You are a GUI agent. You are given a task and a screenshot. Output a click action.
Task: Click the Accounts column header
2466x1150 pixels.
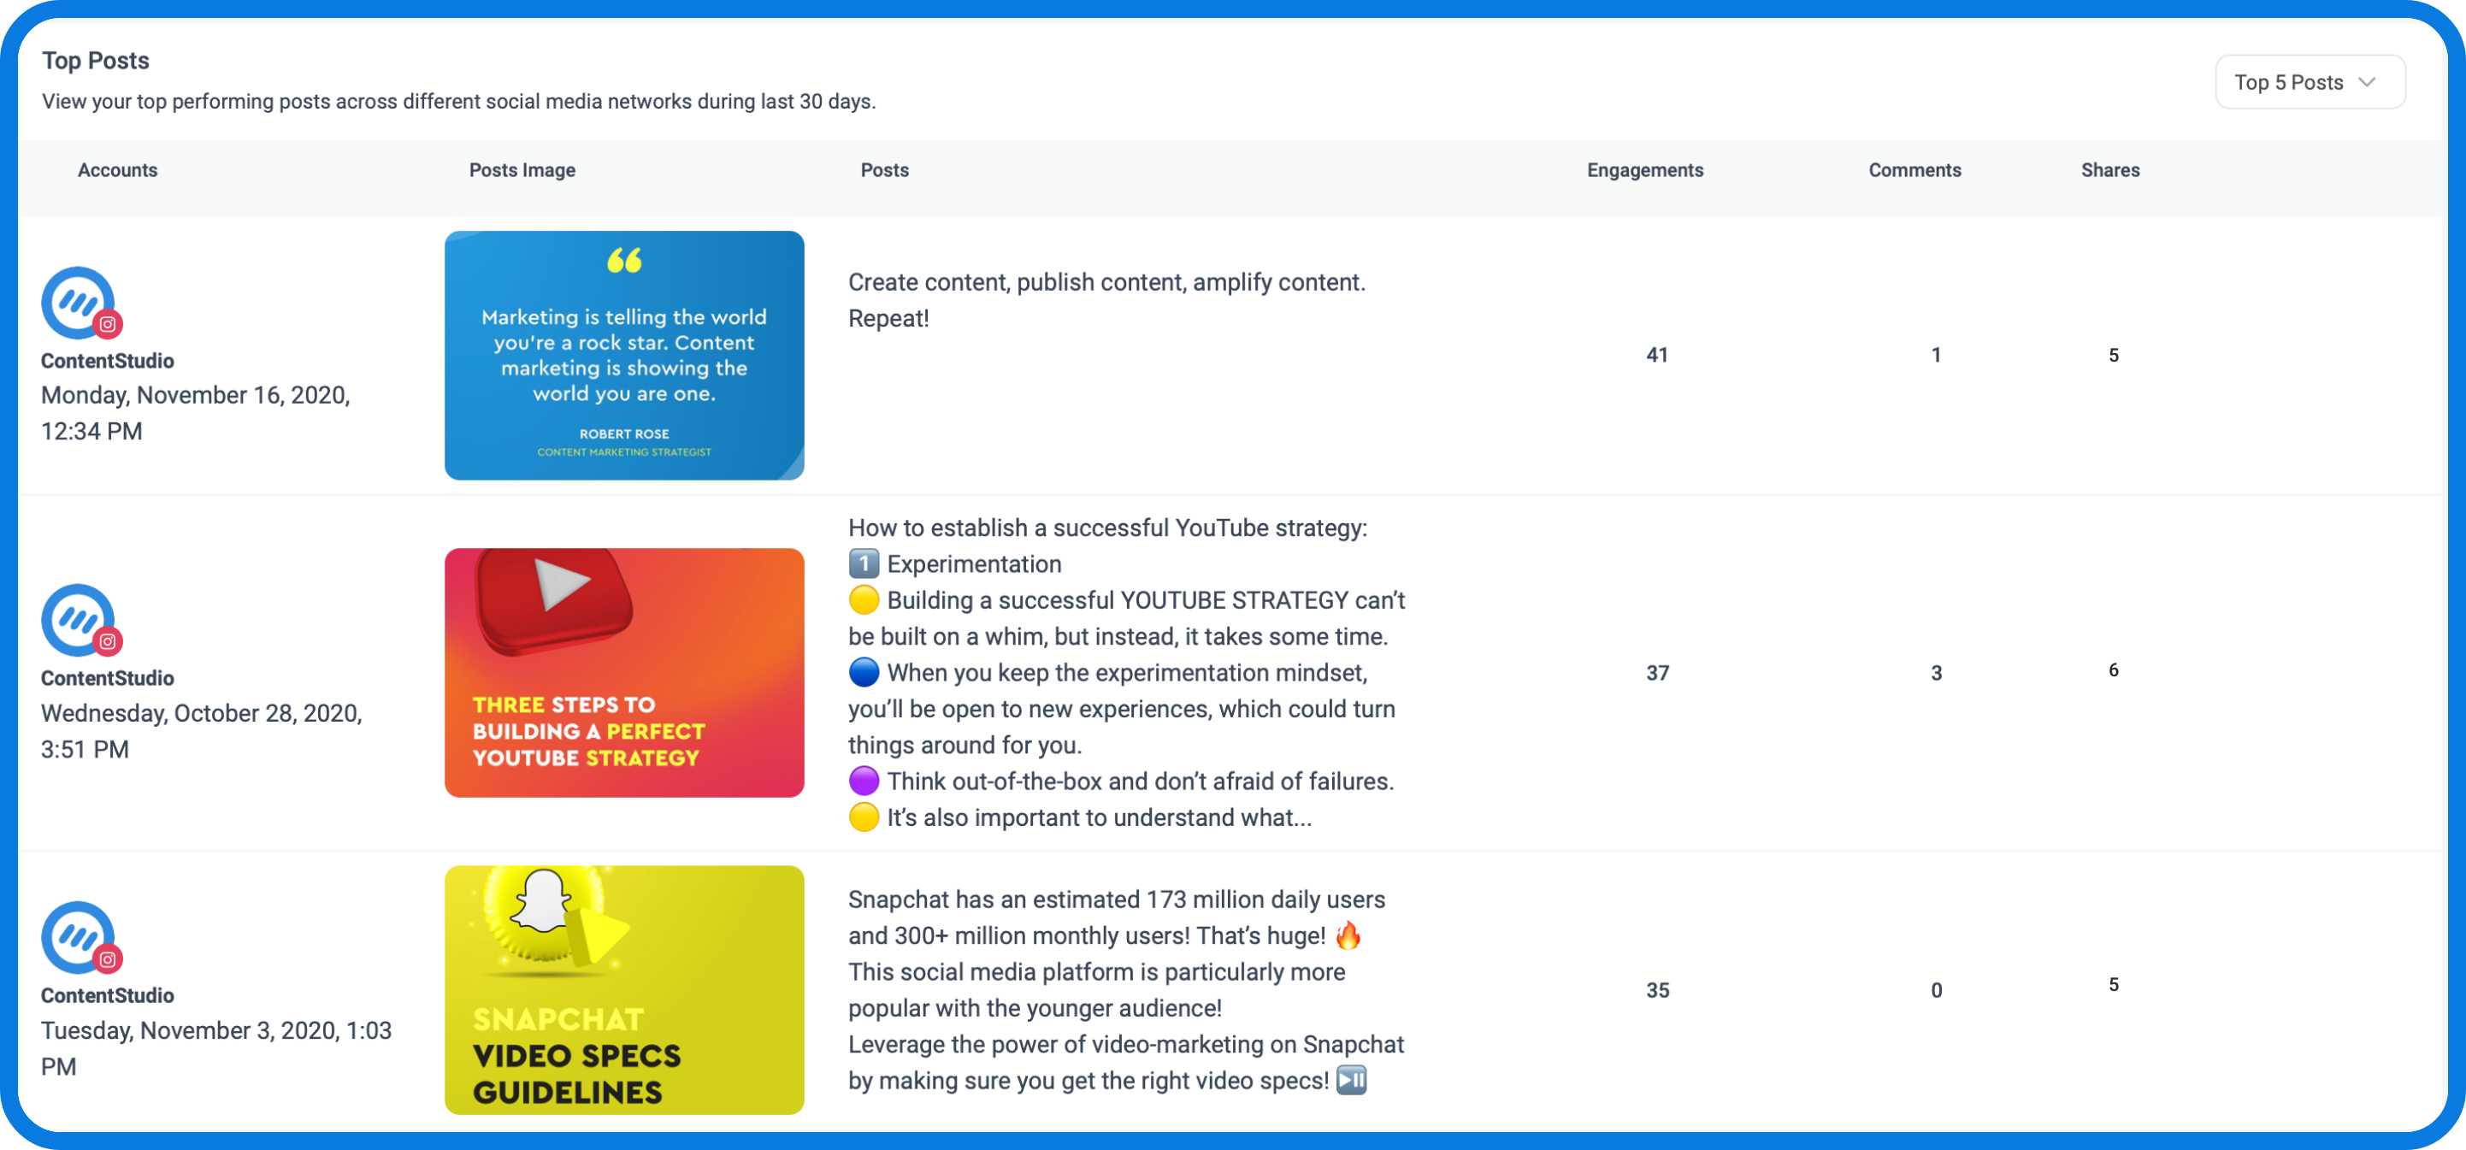(118, 169)
